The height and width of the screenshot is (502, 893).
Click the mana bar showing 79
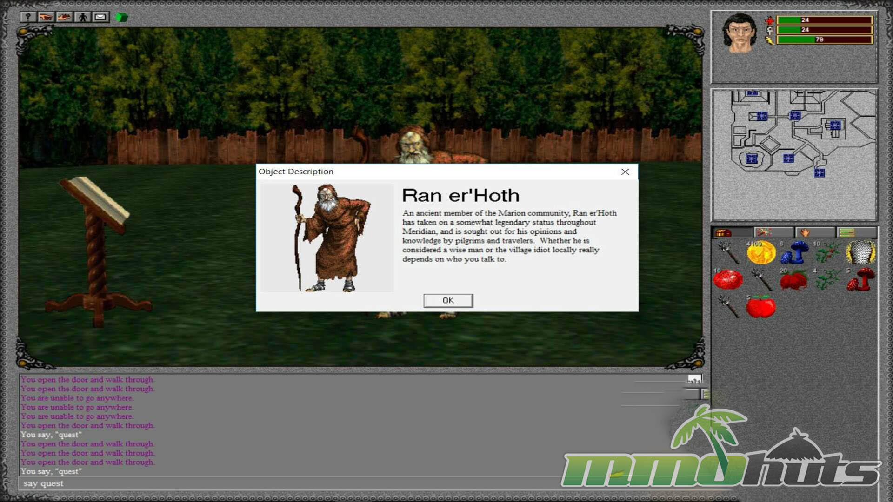coord(824,40)
